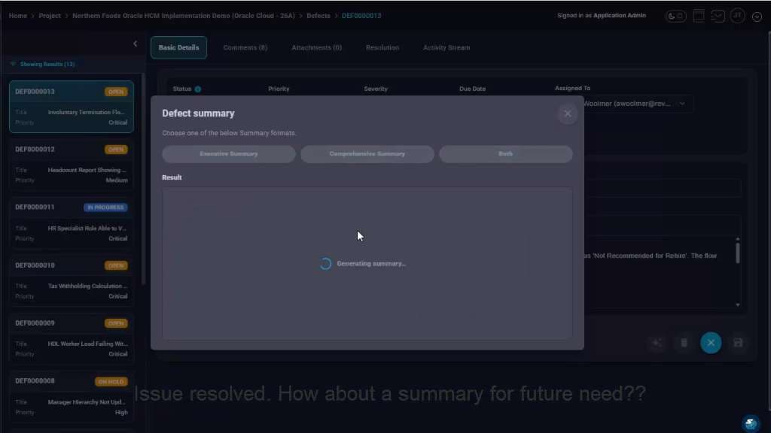This screenshot has height=433, width=771.
Task: Click the Manager Hierarchy Not Upd title
Action: [87, 402]
